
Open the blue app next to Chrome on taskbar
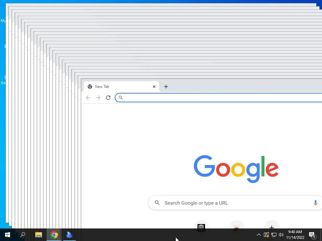[69, 235]
